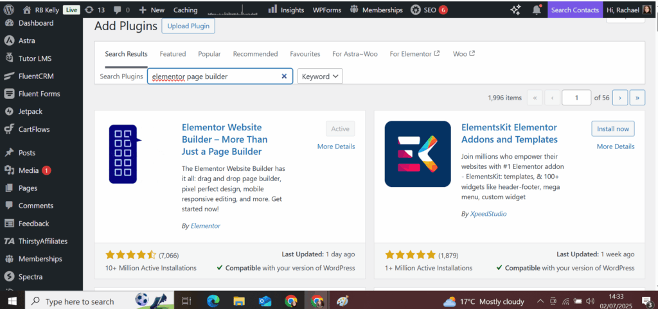This screenshot has width=658, height=309.
Task: Click the taskbar Type here to search box
Action: coord(101,301)
